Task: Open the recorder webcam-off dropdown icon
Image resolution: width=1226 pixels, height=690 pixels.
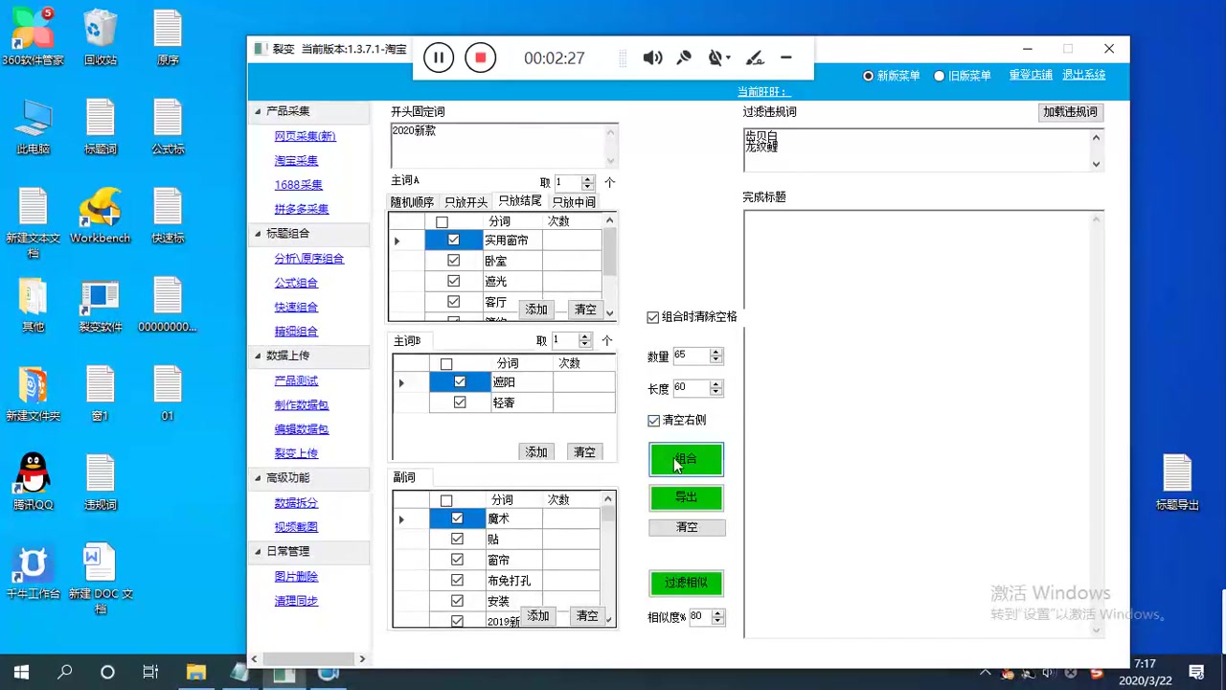Action: (718, 57)
